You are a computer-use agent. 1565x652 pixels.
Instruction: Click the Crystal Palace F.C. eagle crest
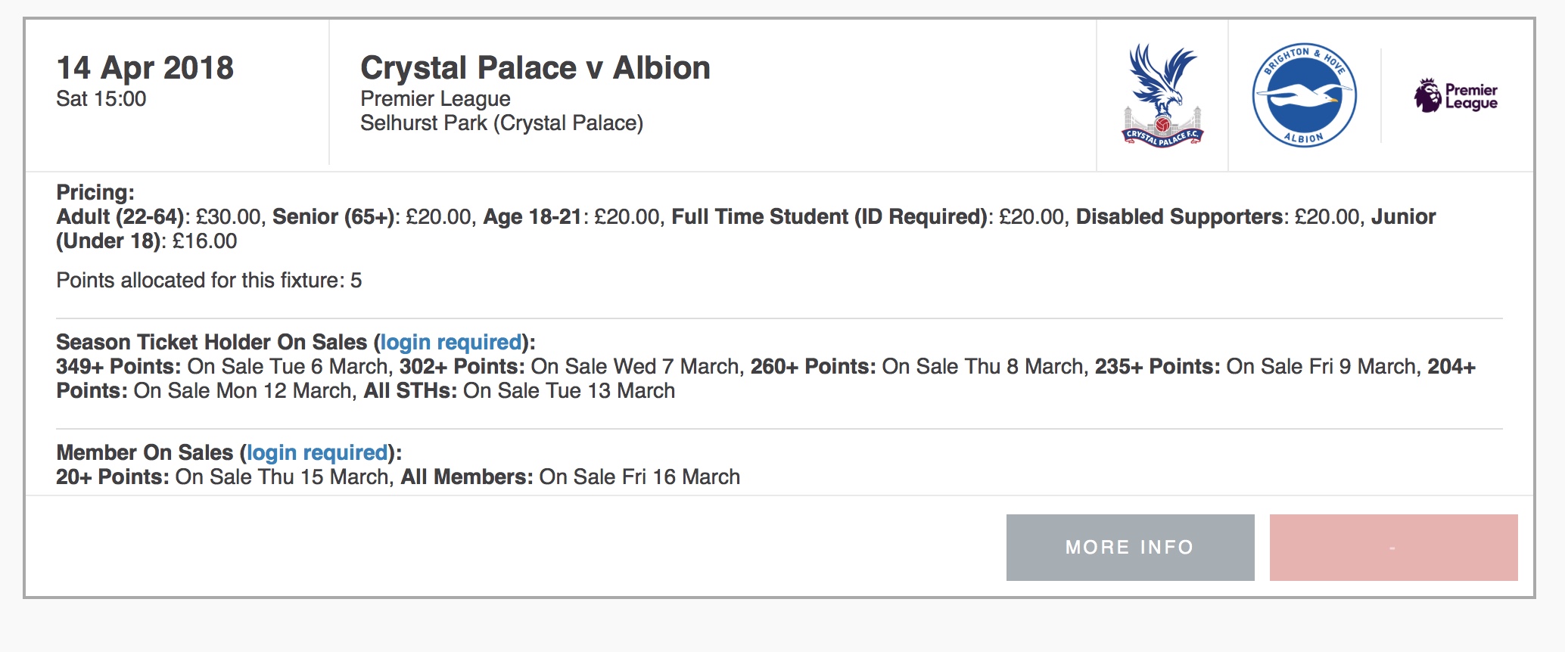(1162, 95)
